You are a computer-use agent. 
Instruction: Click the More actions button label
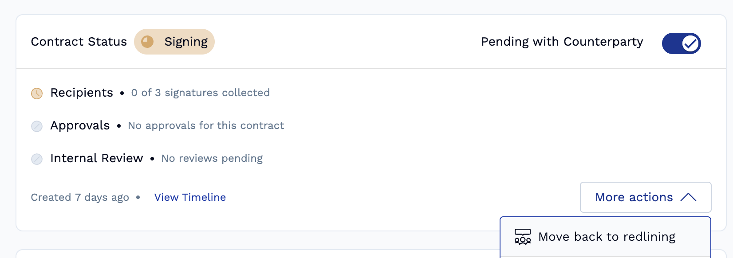click(634, 197)
